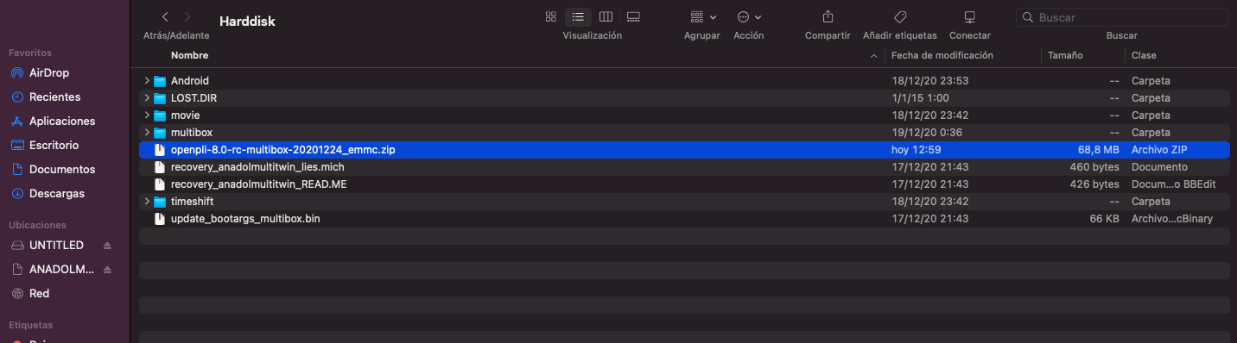Go back with the Atrás arrow

coord(164,17)
